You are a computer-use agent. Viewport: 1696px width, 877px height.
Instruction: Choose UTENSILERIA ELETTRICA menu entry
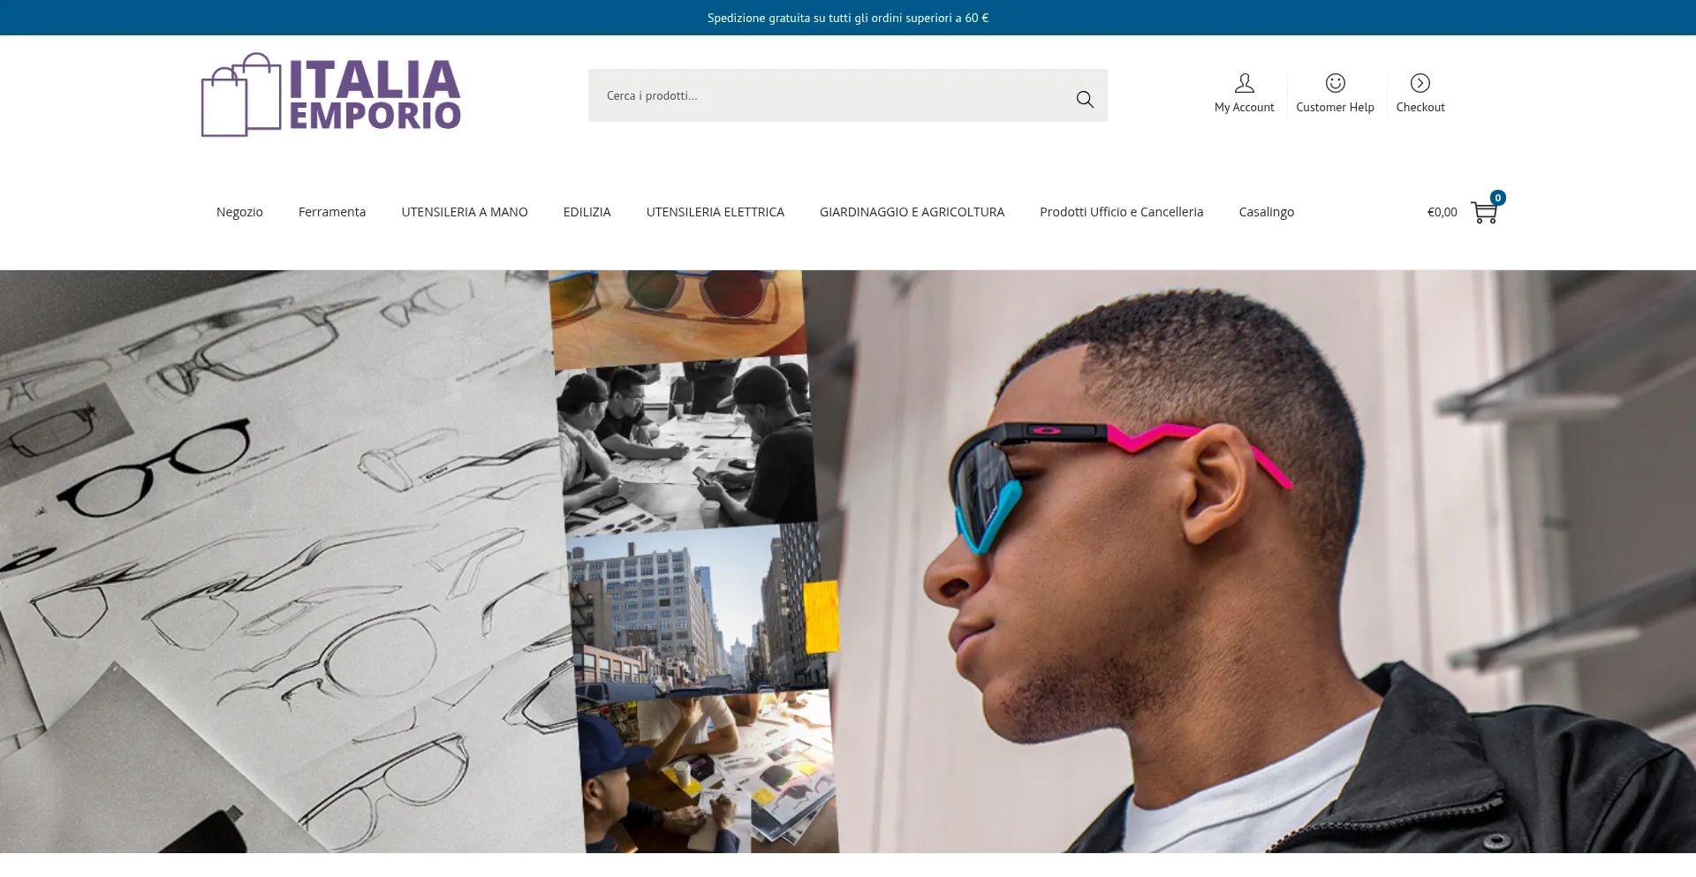[715, 212]
